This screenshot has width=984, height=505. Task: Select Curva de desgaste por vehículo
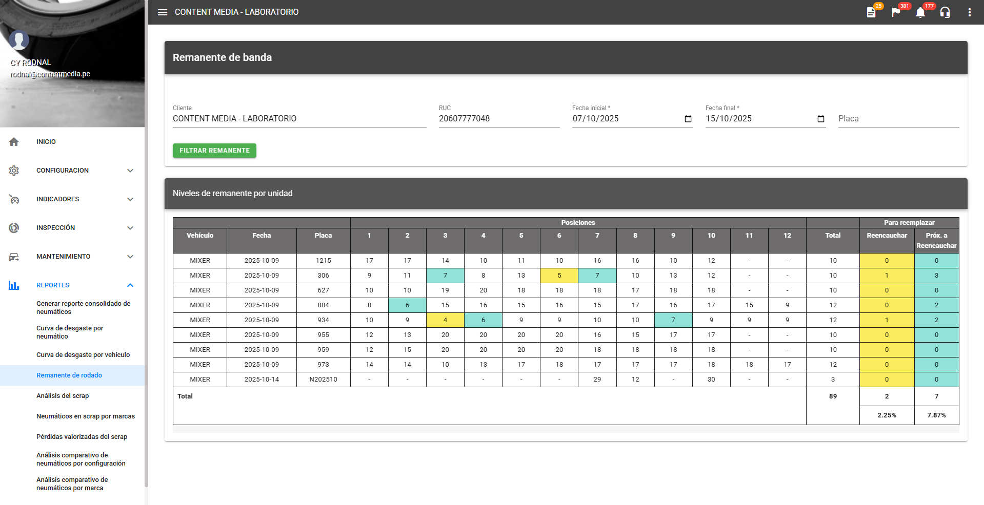83,355
